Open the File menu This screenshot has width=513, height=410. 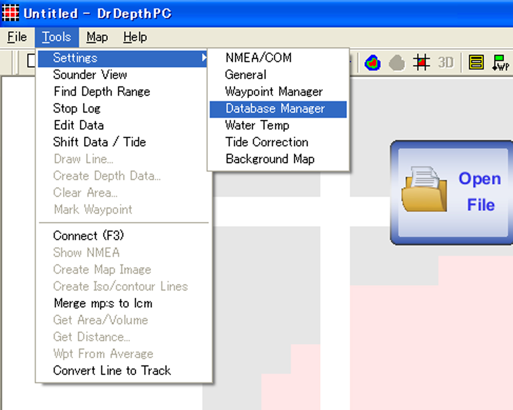coord(17,37)
